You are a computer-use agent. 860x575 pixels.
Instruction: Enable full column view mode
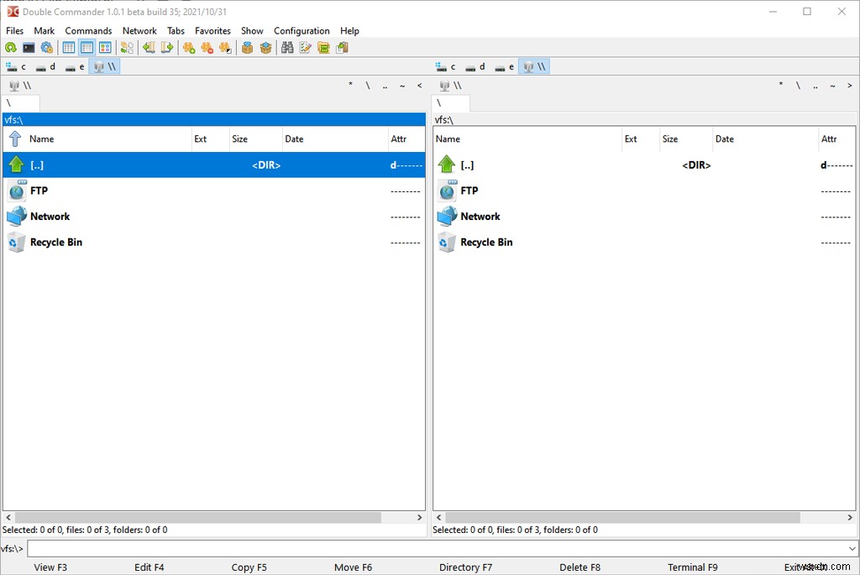[x=87, y=48]
